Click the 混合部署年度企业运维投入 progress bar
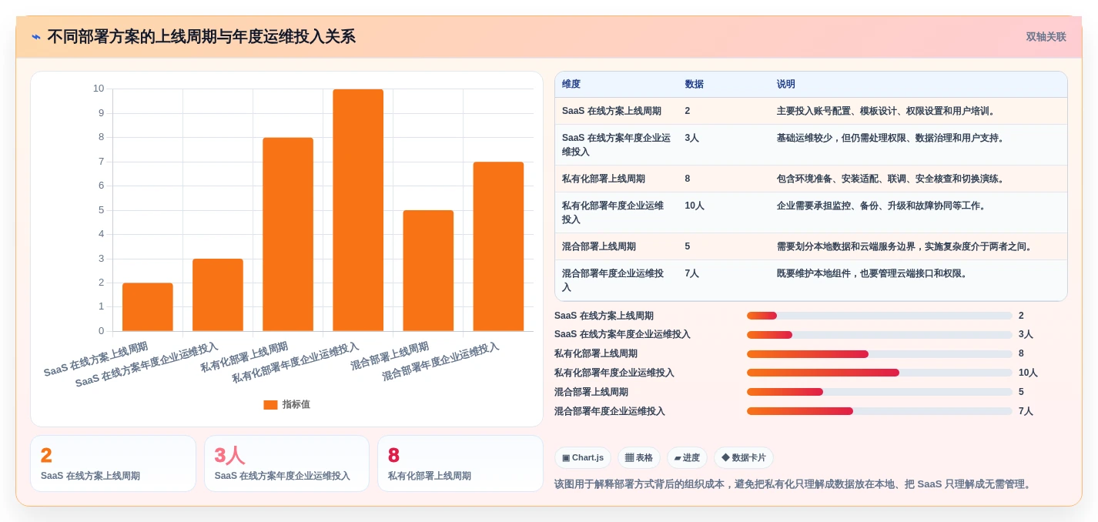Viewport: 1098px width, 522px height. [x=879, y=411]
